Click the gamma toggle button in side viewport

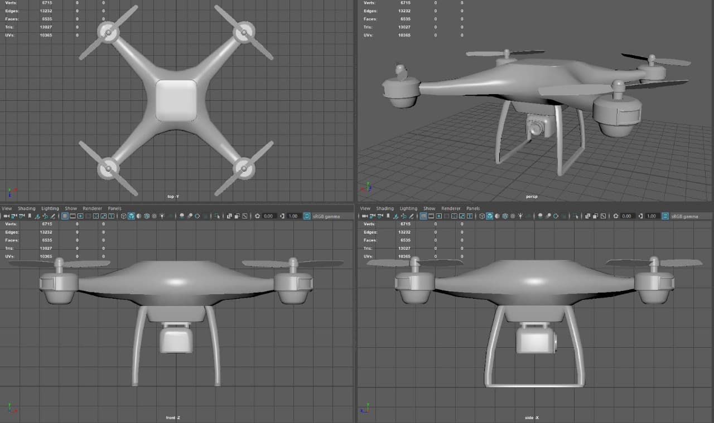point(639,216)
